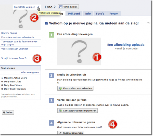Open the Foto's tab

click(100, 14)
